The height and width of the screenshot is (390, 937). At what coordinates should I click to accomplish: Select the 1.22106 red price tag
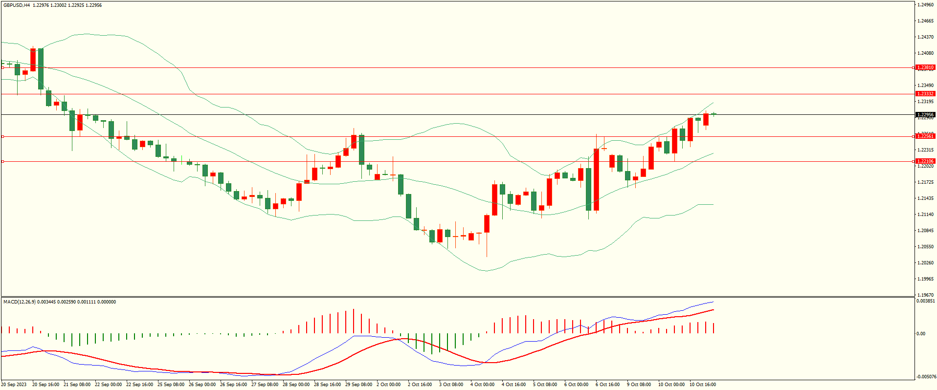(x=925, y=161)
